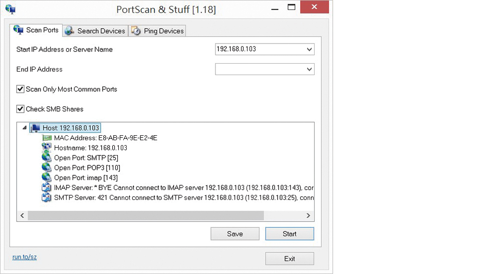Click the icon beside SMTP Server row
This screenshot has height=274, width=501.
click(x=47, y=197)
